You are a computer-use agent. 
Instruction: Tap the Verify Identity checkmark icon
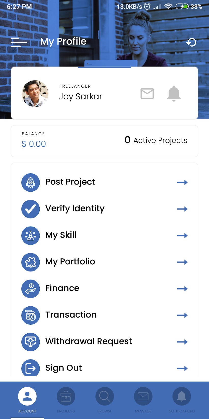[31, 209]
